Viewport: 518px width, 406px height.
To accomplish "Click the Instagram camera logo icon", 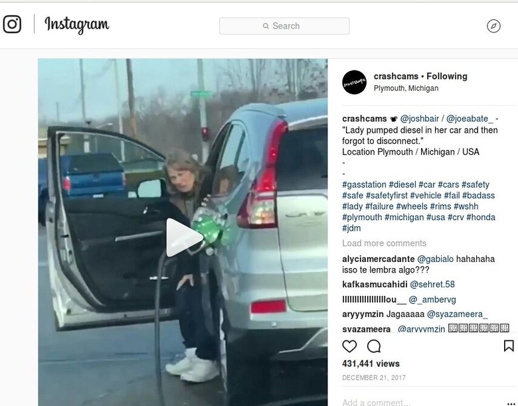I will 12,24.
